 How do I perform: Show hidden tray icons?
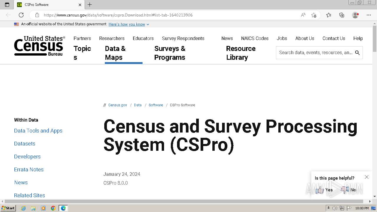tap(328, 208)
